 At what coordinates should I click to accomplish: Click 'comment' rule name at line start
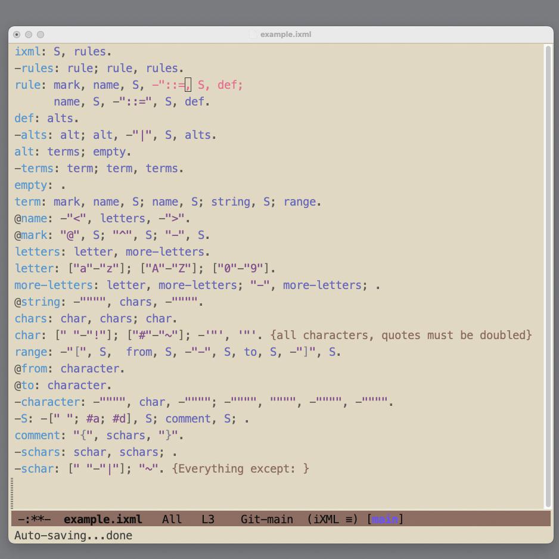click(x=38, y=435)
